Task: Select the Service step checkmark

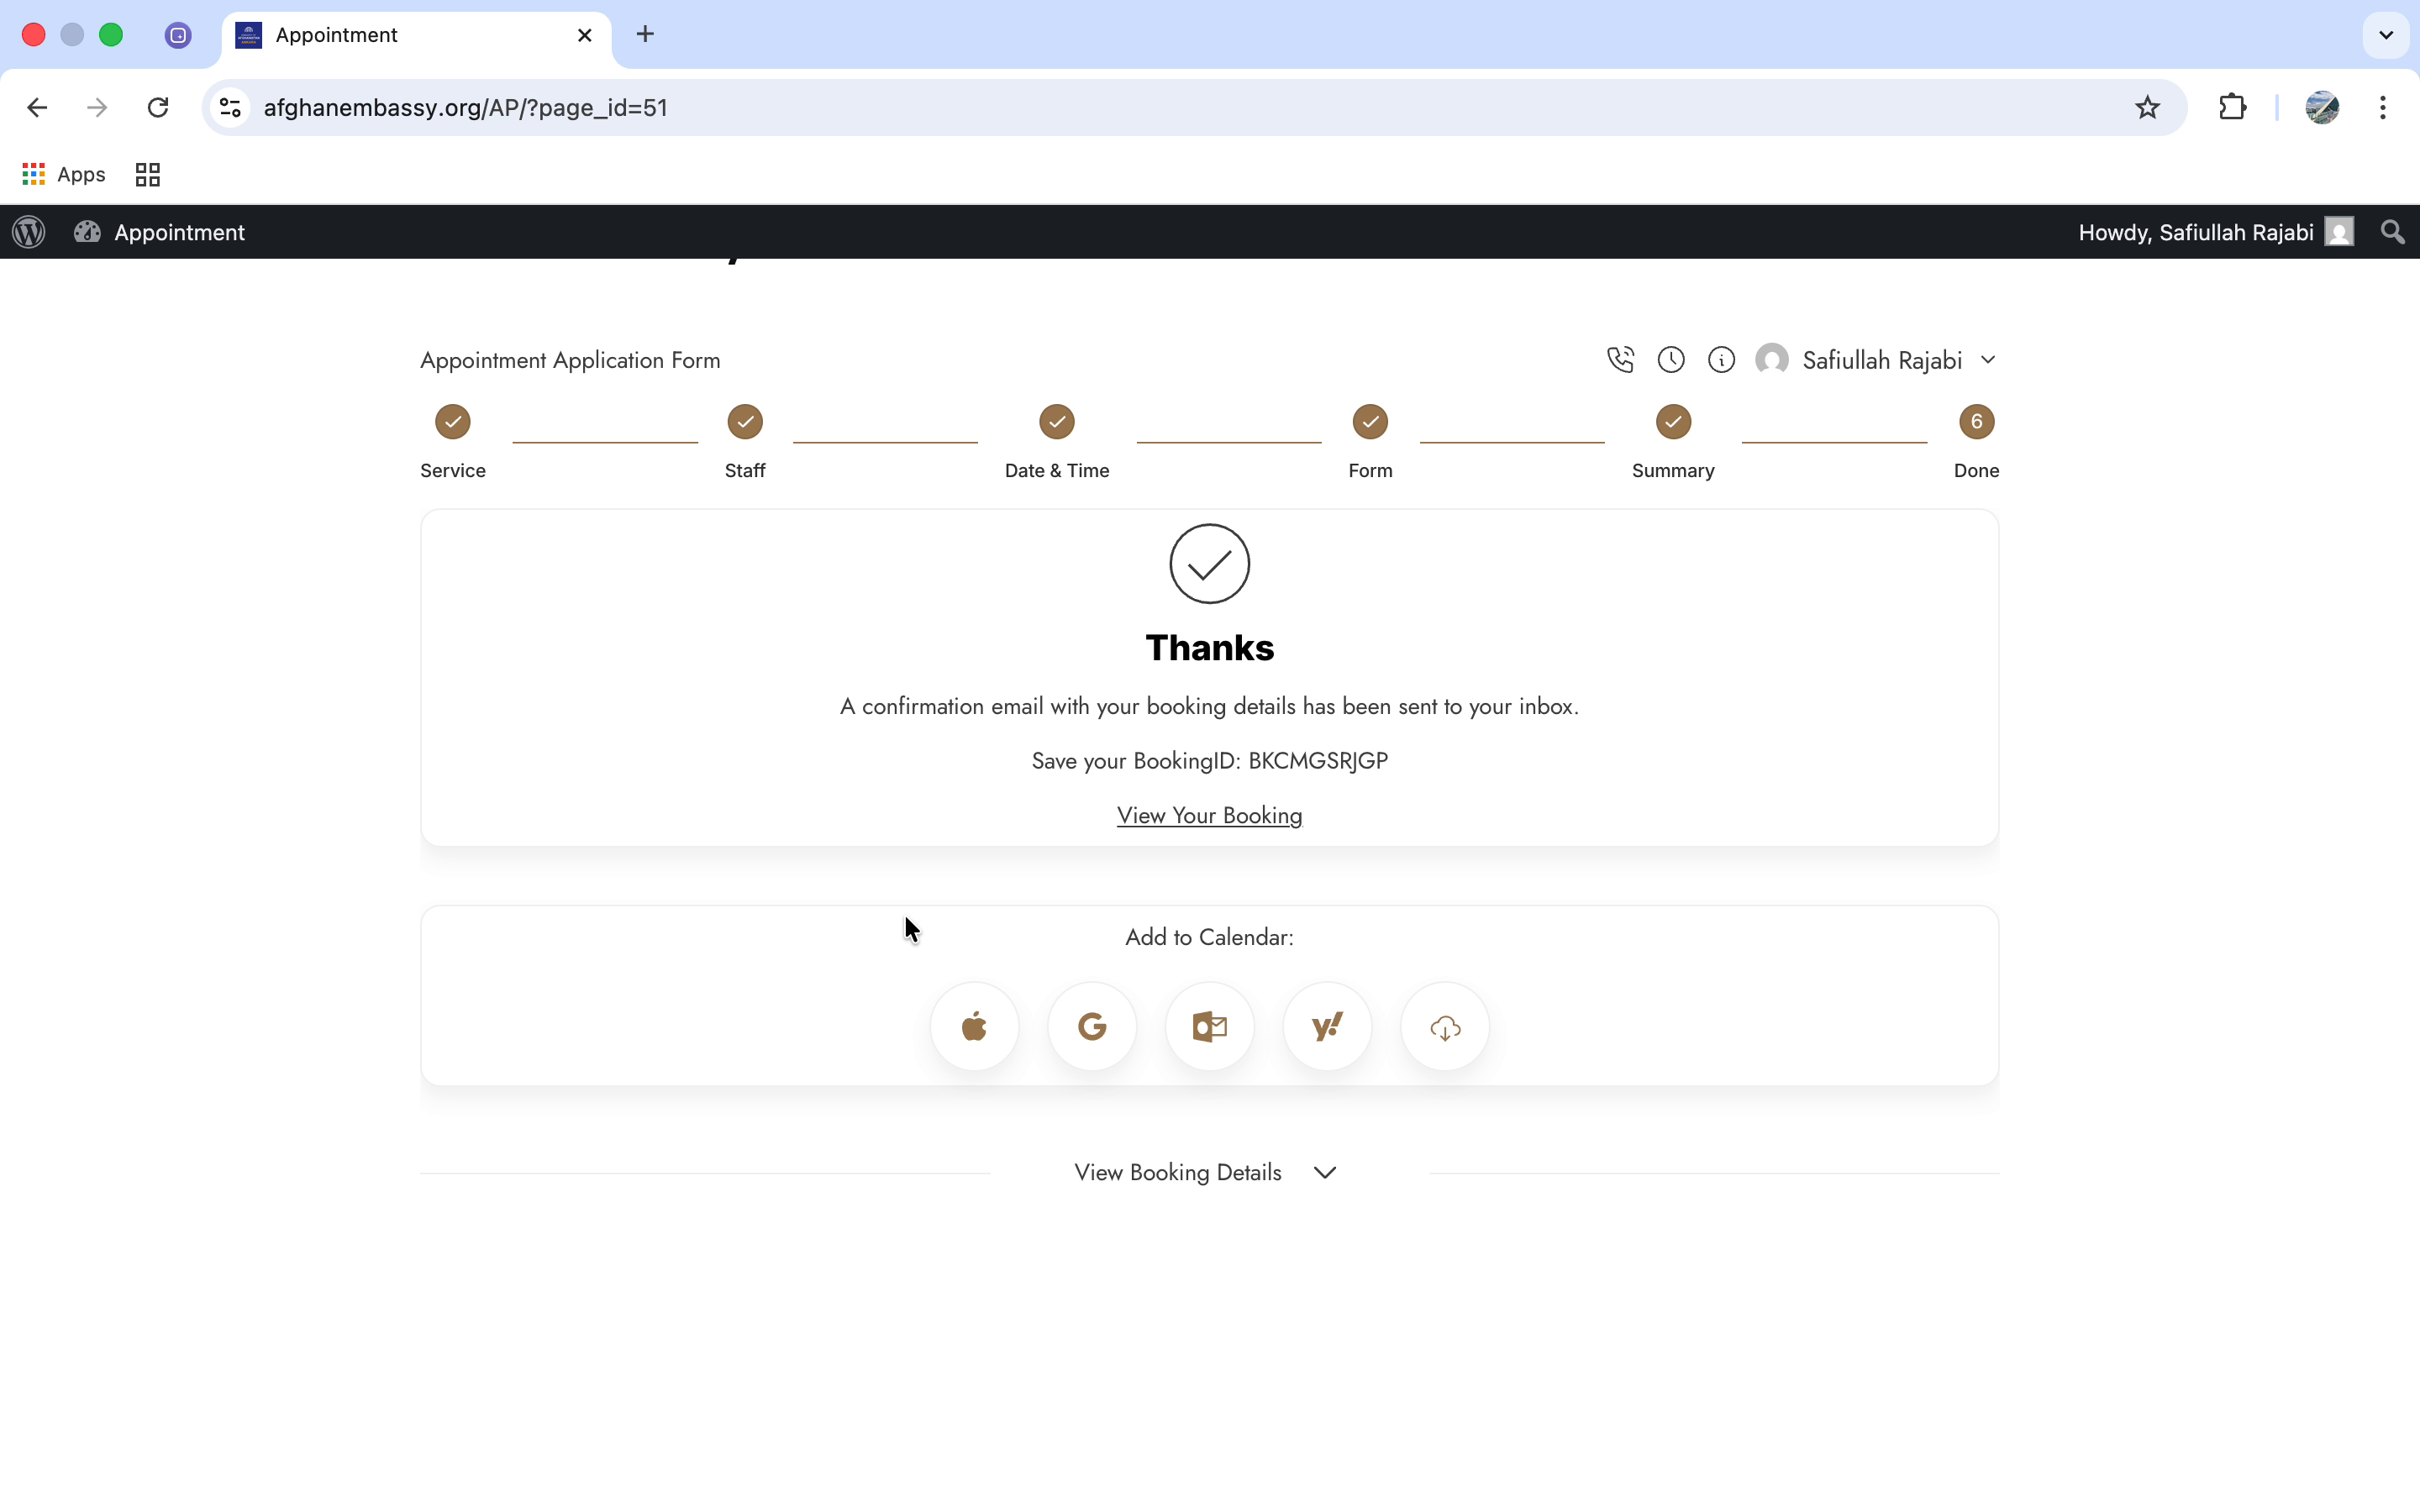Action: pyautogui.click(x=452, y=421)
